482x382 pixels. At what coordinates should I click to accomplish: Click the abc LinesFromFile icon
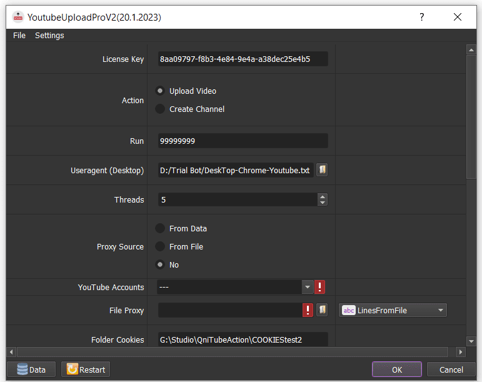(x=349, y=310)
